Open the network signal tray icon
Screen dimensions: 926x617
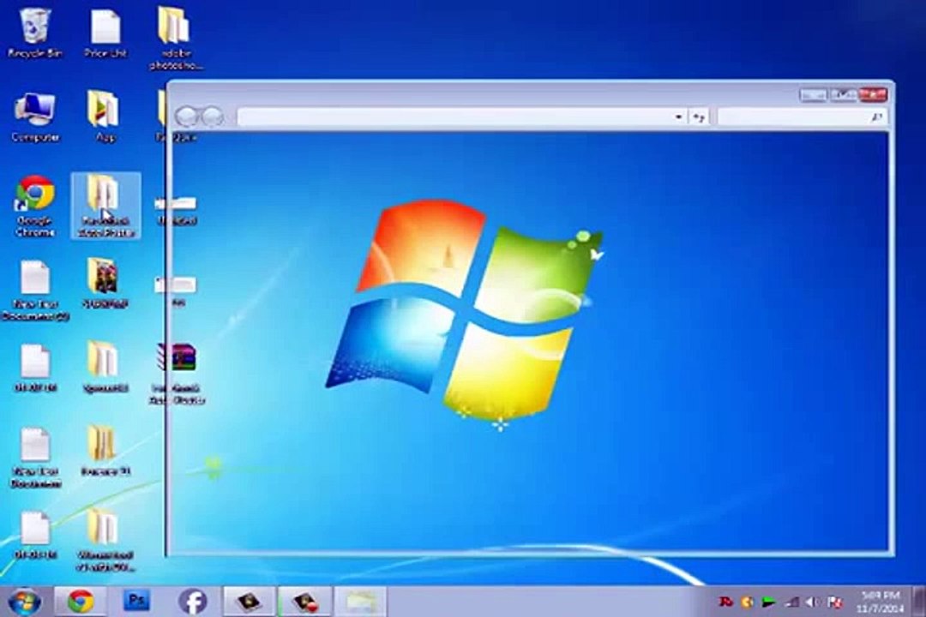[792, 602]
